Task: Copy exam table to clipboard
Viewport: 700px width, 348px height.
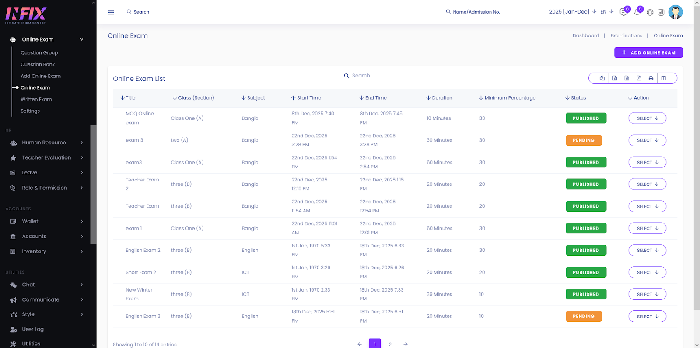Action: pos(602,78)
